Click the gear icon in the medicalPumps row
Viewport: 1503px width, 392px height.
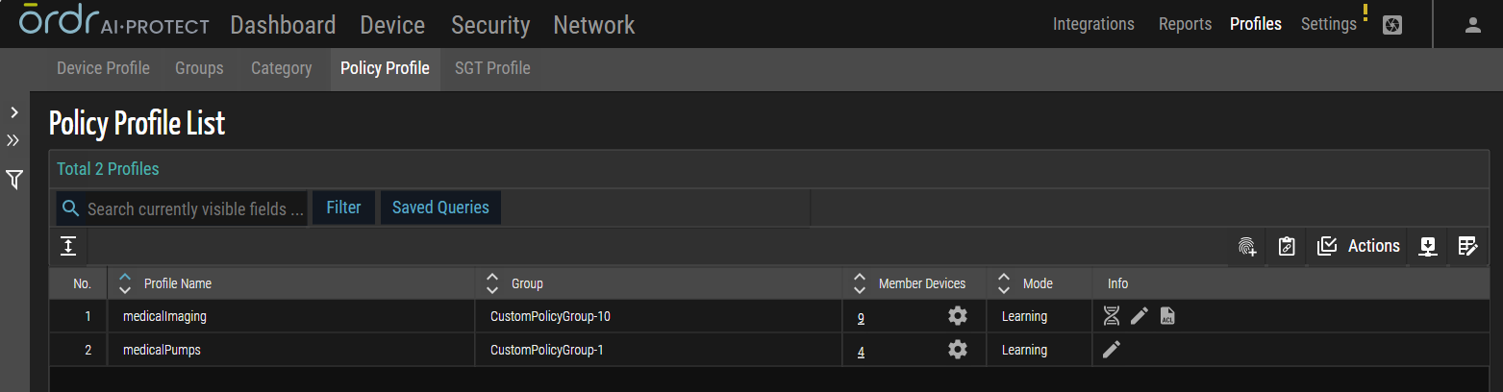click(957, 351)
